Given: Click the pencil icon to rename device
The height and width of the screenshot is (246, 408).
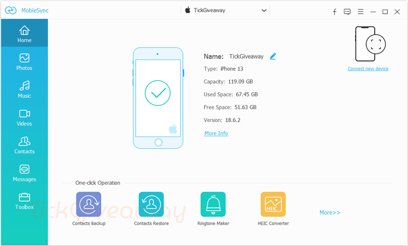Looking at the screenshot, I should coord(273,57).
